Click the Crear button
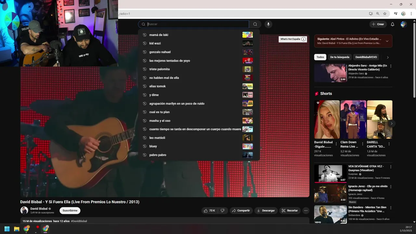Image resolution: width=416 pixels, height=234 pixels. point(378,24)
